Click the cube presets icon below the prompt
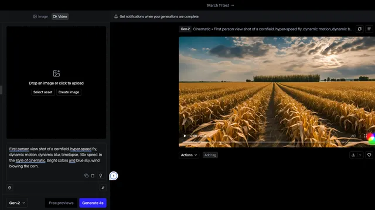The image size is (375, 210). pos(9,188)
